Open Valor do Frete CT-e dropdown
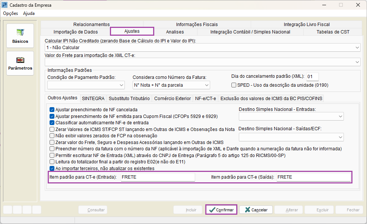The height and width of the screenshot is (224, 367). click(357, 62)
